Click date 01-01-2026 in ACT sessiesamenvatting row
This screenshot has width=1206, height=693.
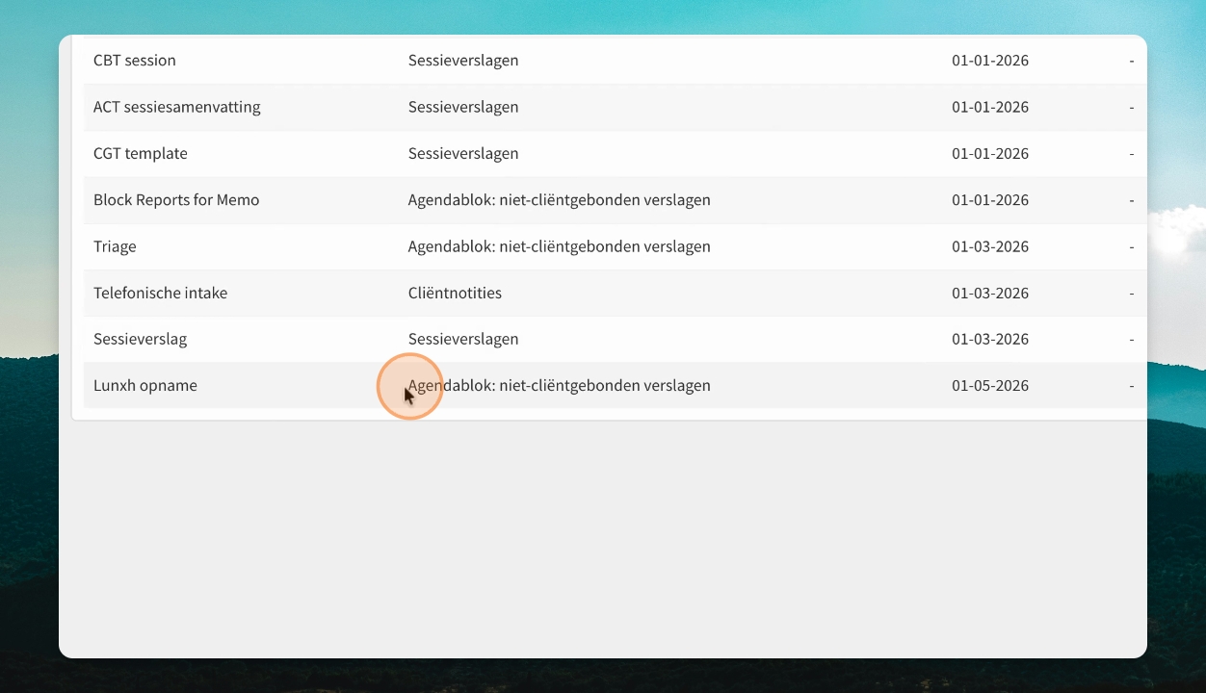[x=990, y=107]
